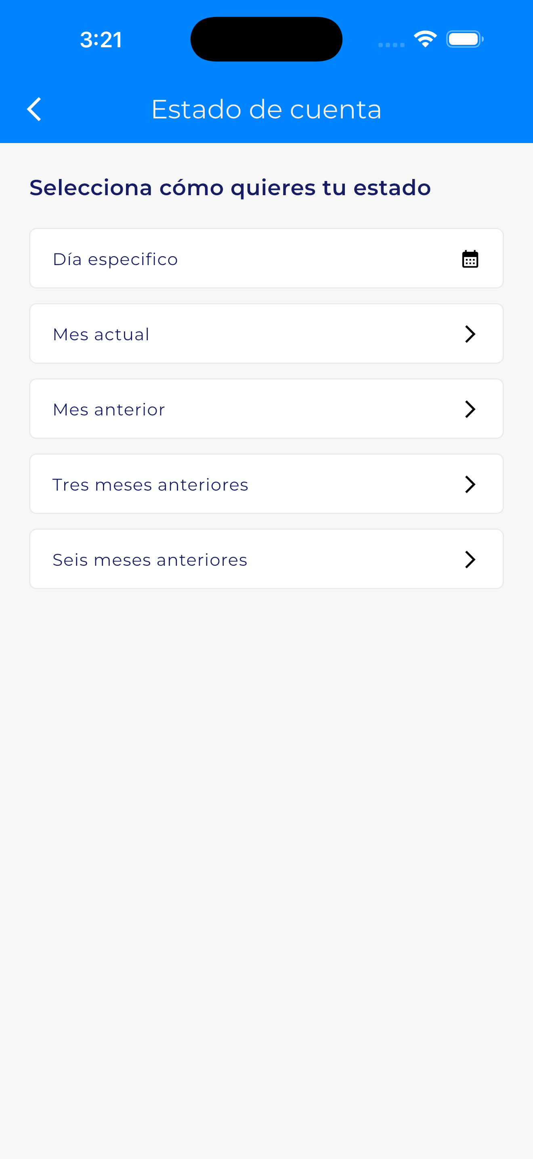Tap the back arrow in the header
The height and width of the screenshot is (1159, 533).
point(34,110)
